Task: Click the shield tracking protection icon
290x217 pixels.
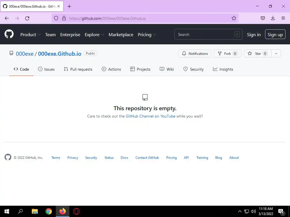Action: click(x=56, y=18)
